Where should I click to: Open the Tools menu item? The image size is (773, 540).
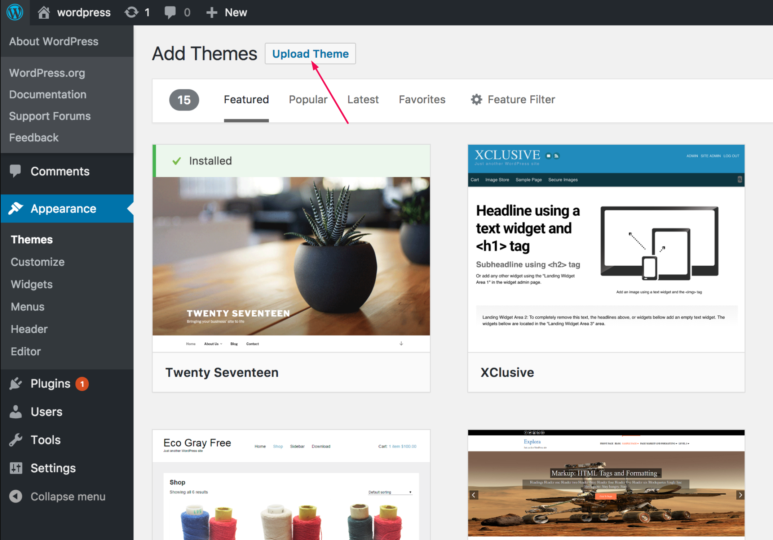click(67, 440)
